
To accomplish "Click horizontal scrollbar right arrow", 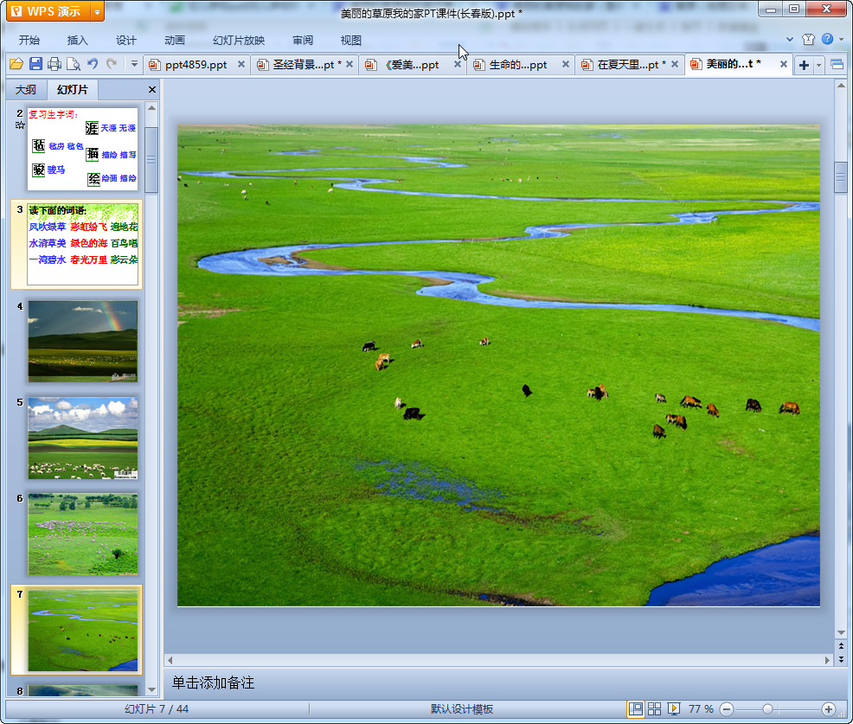I will pos(827,660).
